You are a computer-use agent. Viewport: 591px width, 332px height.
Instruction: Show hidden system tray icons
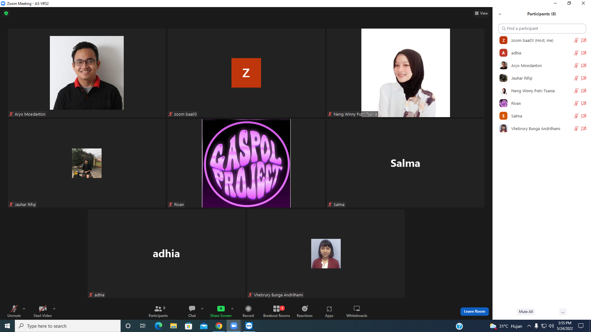tap(529, 326)
